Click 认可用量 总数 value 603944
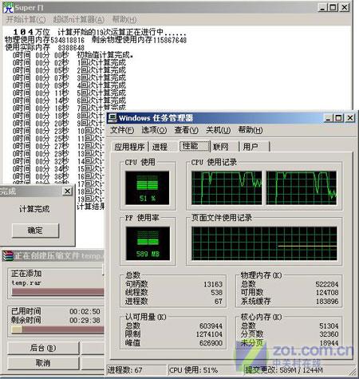The width and height of the screenshot is (359, 379). 211,326
